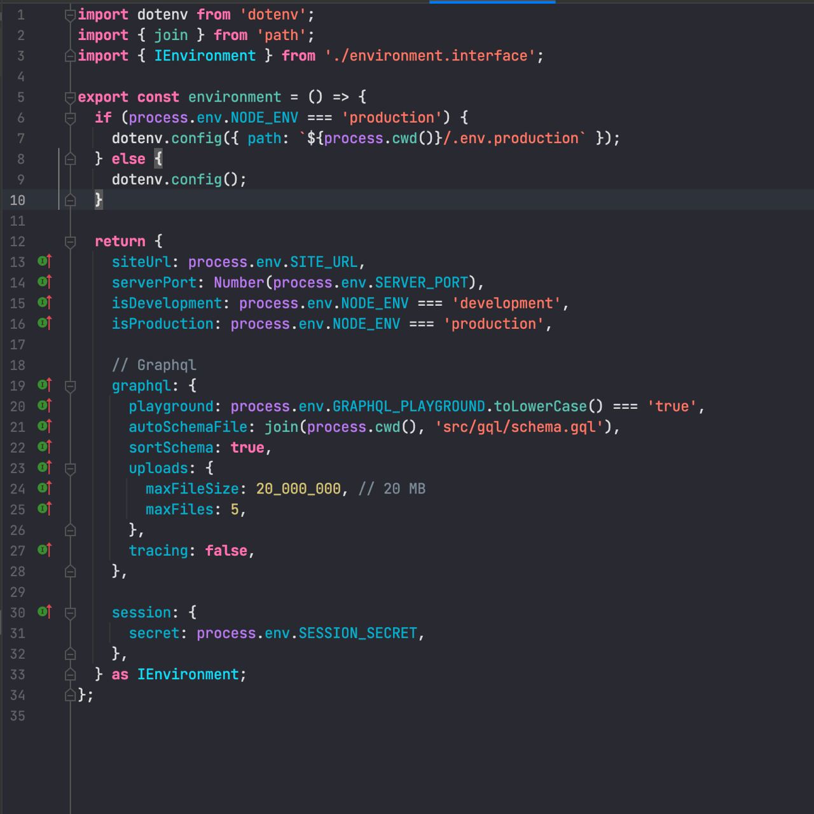Click fold end marker on line 34
Screen dimensions: 814x814
click(x=71, y=695)
